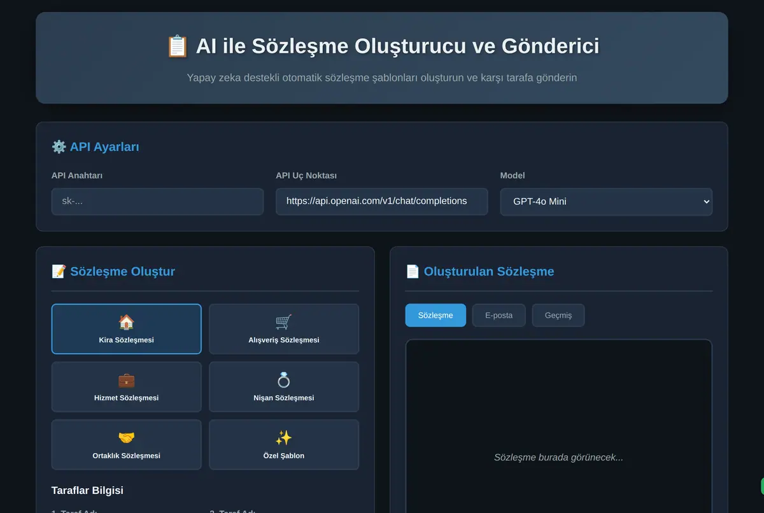Click the API Uç Noktası label

[x=306, y=176]
